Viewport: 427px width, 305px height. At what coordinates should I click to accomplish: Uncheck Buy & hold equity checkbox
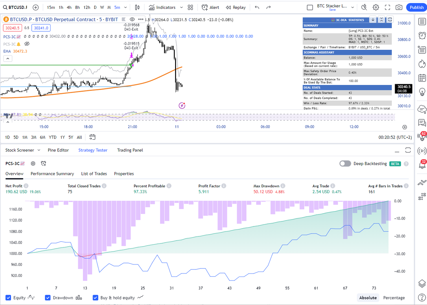pos(95,298)
